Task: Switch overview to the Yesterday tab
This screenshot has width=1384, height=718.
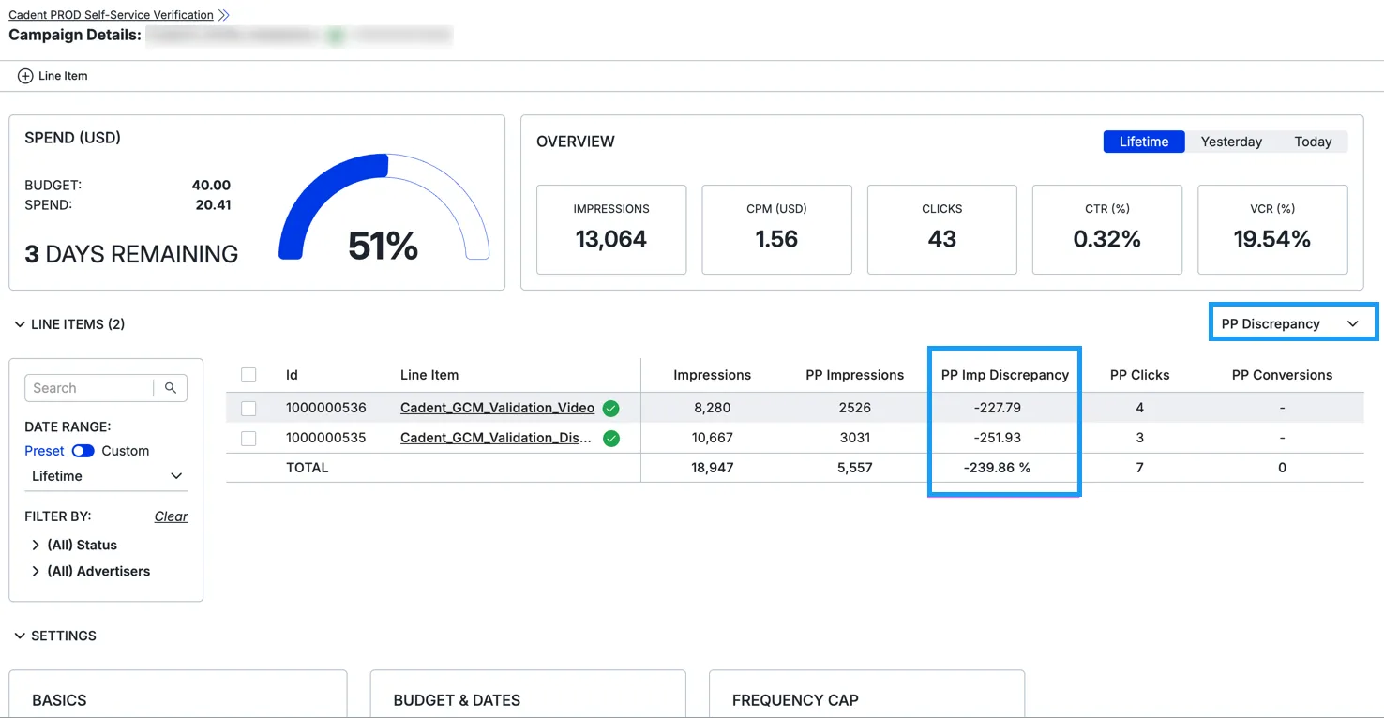Action: point(1231,142)
